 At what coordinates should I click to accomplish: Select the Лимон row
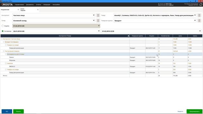[x=101, y=57]
